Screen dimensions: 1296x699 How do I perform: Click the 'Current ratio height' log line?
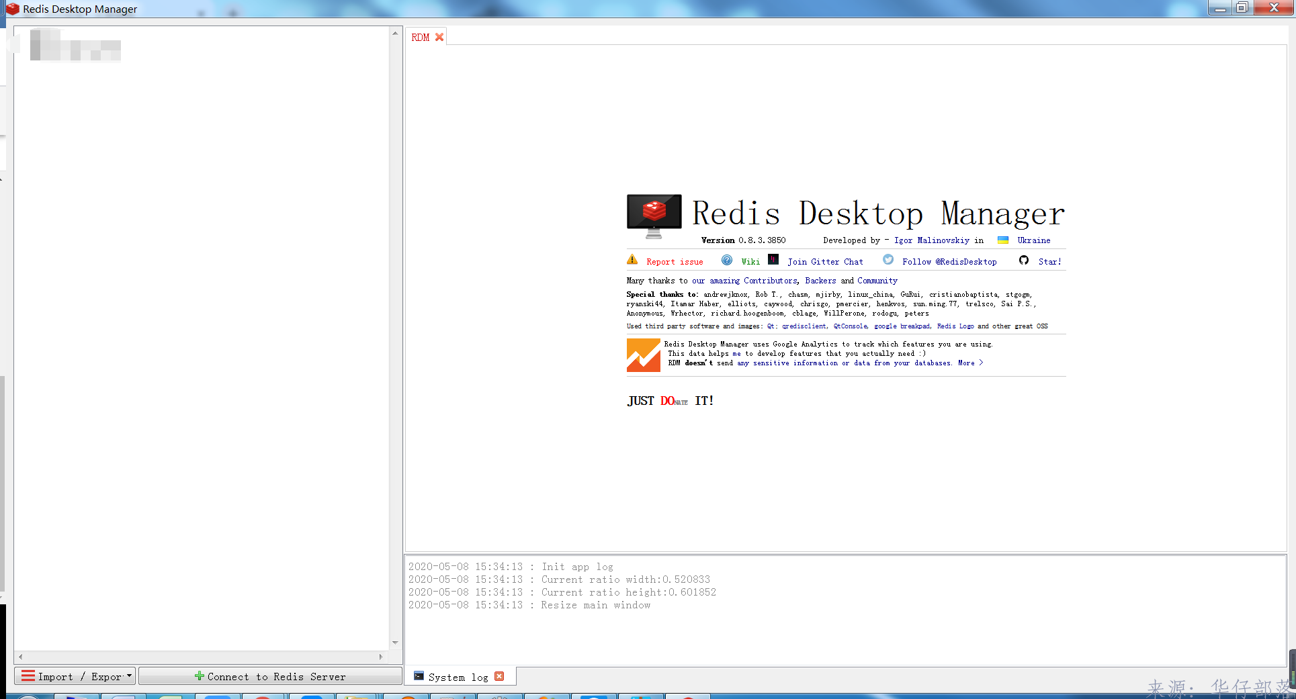pyautogui.click(x=562, y=592)
